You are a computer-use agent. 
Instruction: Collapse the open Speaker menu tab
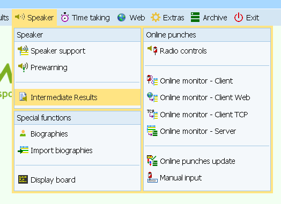click(x=34, y=18)
